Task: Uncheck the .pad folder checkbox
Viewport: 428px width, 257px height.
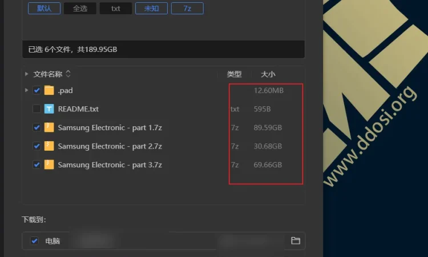Action: click(x=37, y=90)
